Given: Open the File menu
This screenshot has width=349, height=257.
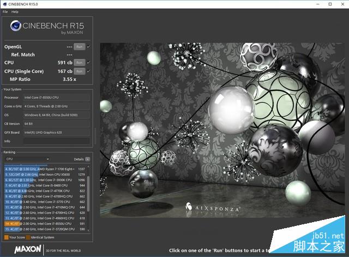Looking at the screenshot, I should (5, 12).
